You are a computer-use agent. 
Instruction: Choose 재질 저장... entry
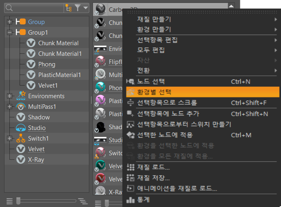point(203,178)
